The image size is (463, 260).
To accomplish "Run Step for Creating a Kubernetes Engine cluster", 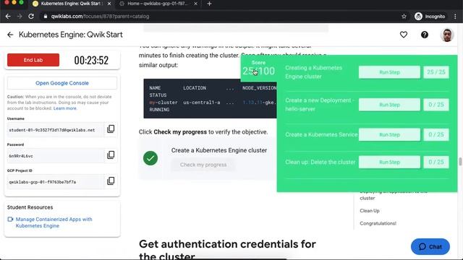I will [x=389, y=72].
